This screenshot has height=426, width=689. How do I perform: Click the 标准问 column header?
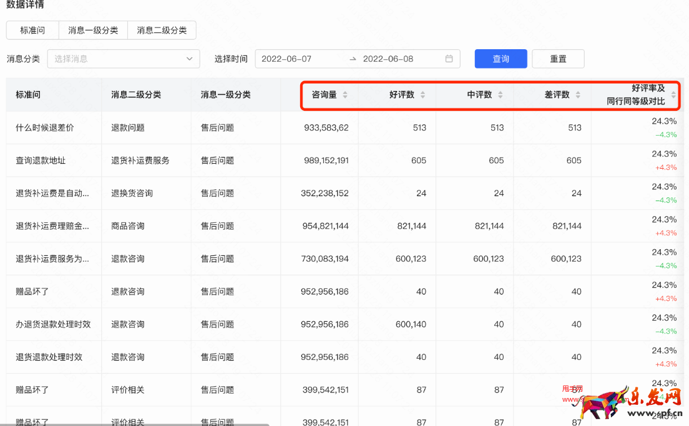[x=28, y=95]
